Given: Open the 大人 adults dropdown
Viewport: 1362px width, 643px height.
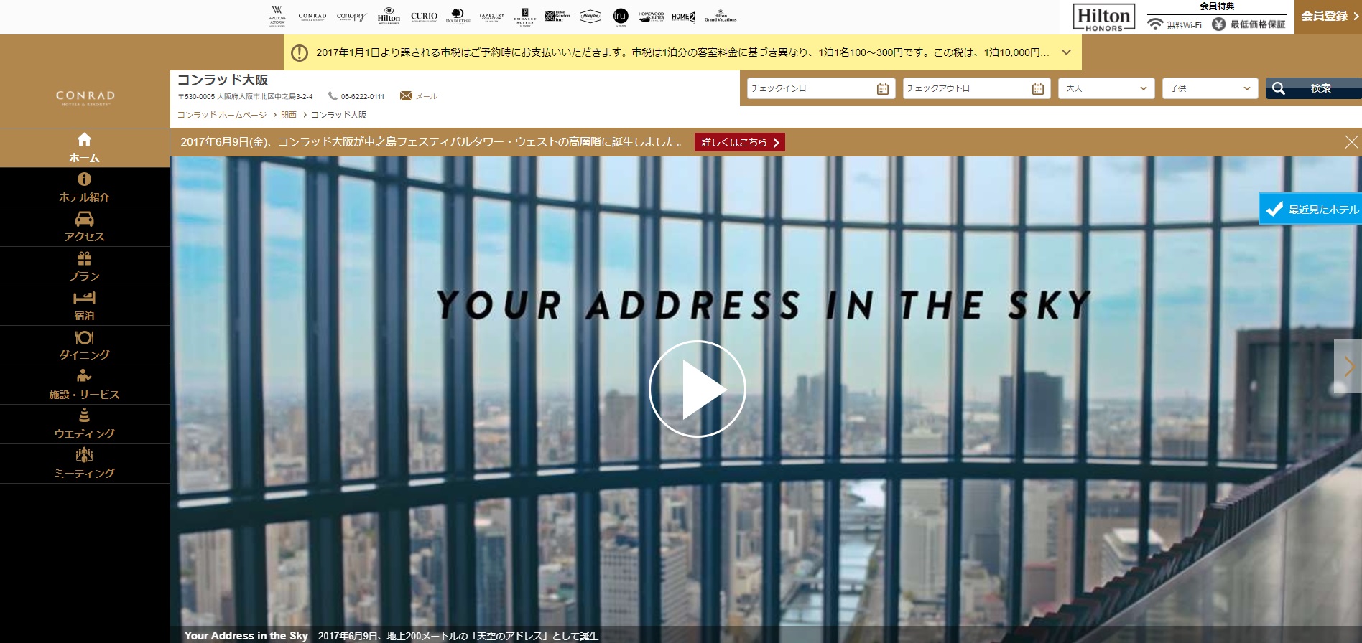Looking at the screenshot, I should point(1106,88).
